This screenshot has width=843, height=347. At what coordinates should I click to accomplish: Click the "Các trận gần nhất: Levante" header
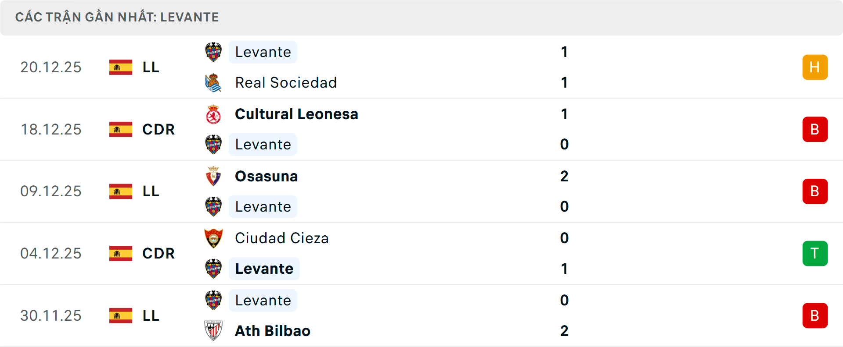pos(117,17)
